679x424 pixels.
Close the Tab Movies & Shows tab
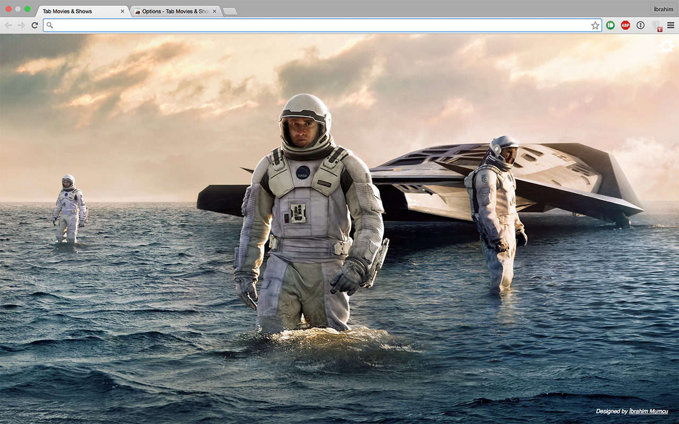[x=123, y=11]
